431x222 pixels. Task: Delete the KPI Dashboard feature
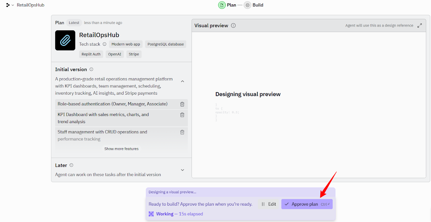click(182, 115)
